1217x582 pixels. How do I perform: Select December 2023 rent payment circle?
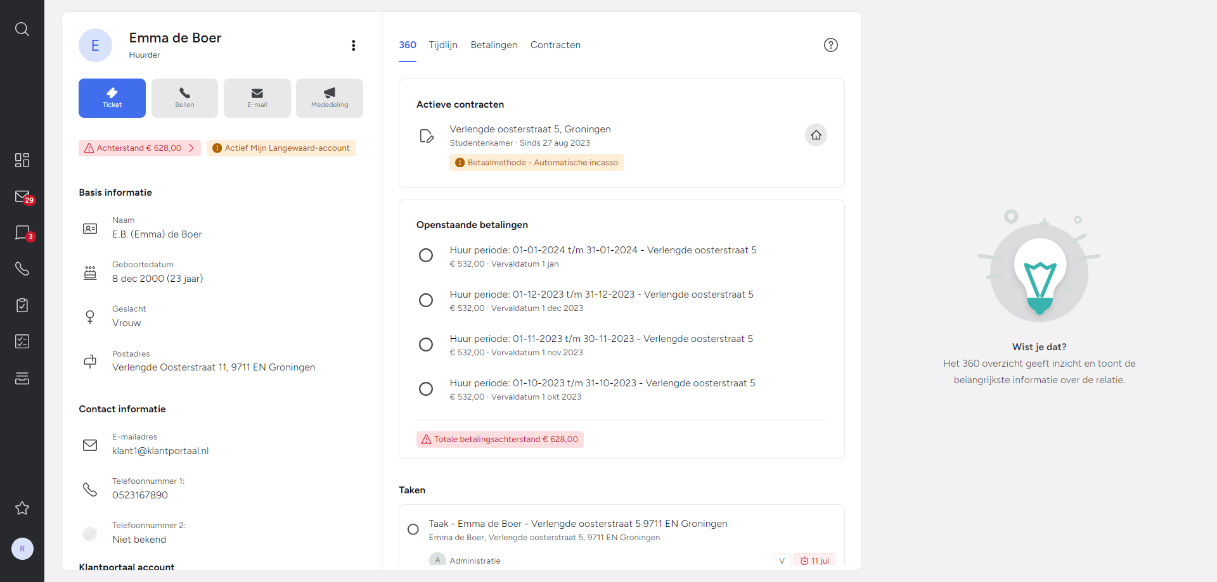pyautogui.click(x=426, y=300)
